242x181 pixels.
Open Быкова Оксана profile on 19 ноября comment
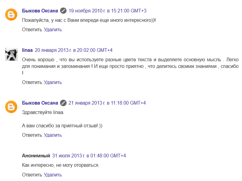[x=40, y=11]
